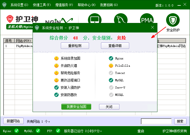The width and height of the screenshot is (190, 135).
Task: Click the 查看详细 button
Action: [x=115, y=46]
